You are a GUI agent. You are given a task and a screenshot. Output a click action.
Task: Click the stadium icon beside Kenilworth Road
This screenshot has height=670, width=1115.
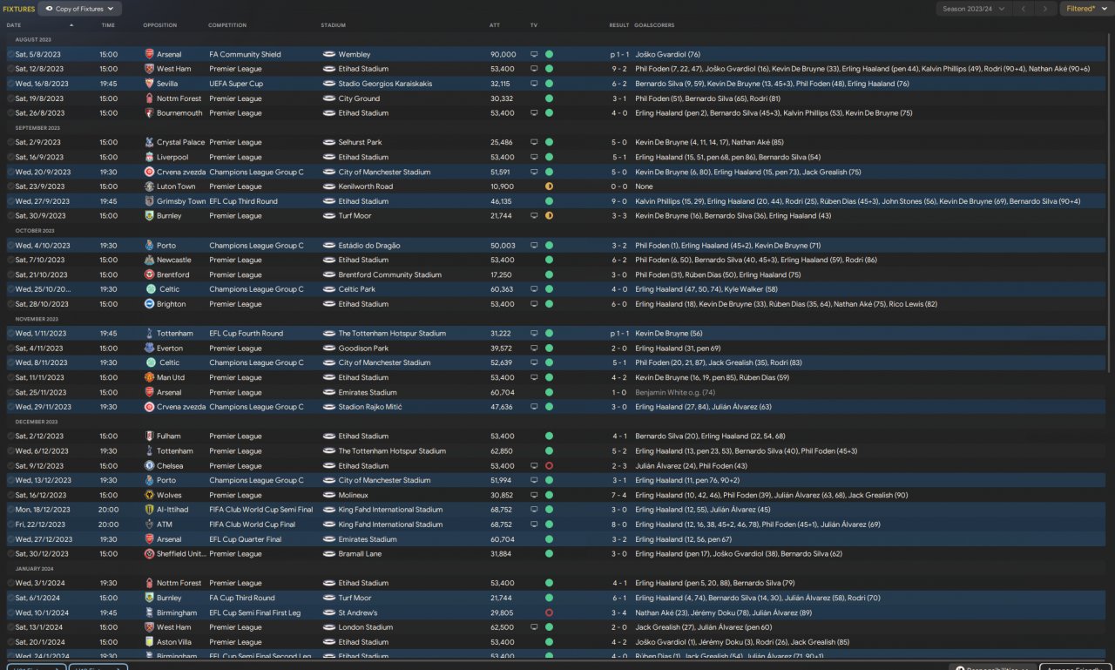(328, 186)
